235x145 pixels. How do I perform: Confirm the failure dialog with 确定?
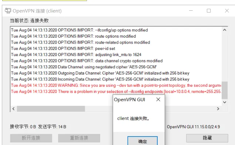[x=142, y=141]
